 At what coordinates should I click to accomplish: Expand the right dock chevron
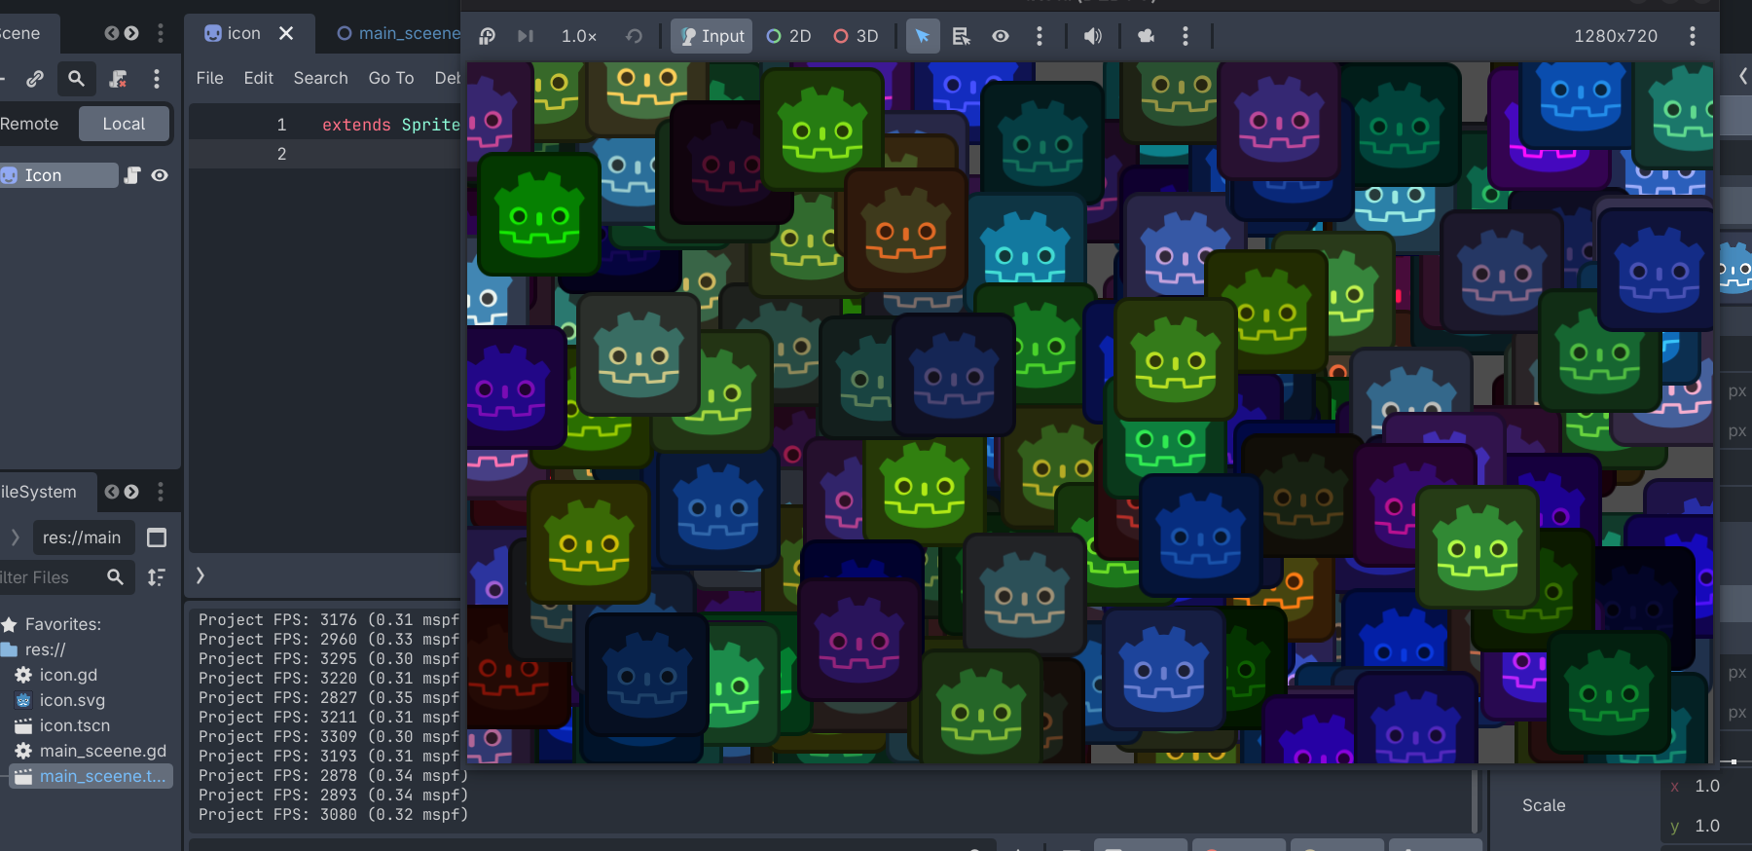click(1743, 76)
